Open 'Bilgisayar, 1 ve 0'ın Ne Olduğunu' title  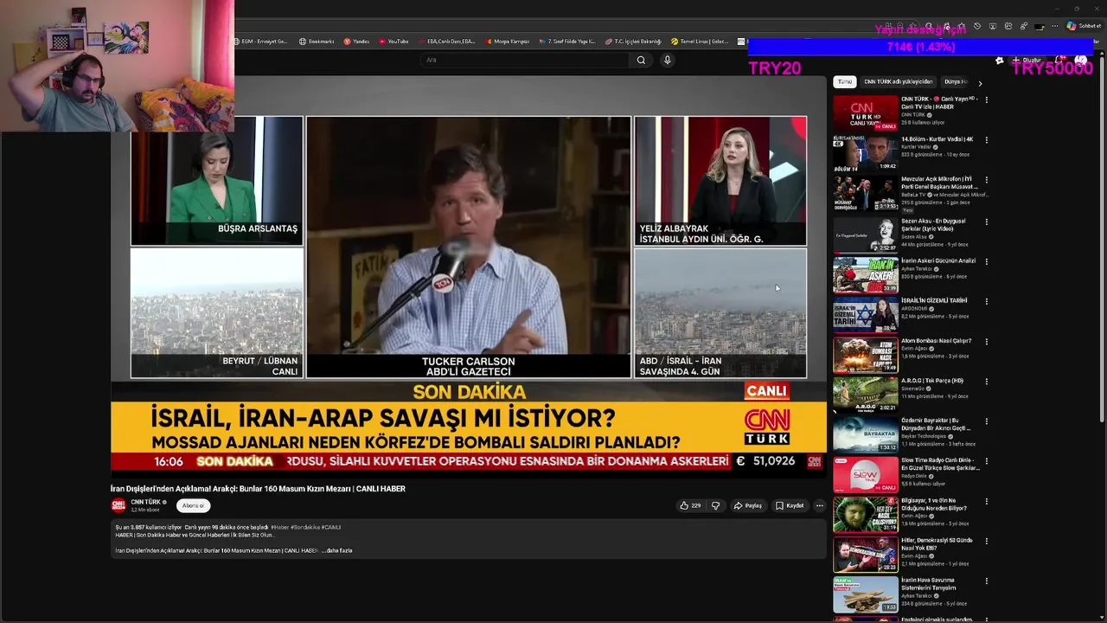click(x=934, y=504)
